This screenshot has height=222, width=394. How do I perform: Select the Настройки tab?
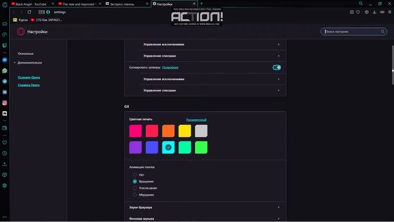pos(174,4)
